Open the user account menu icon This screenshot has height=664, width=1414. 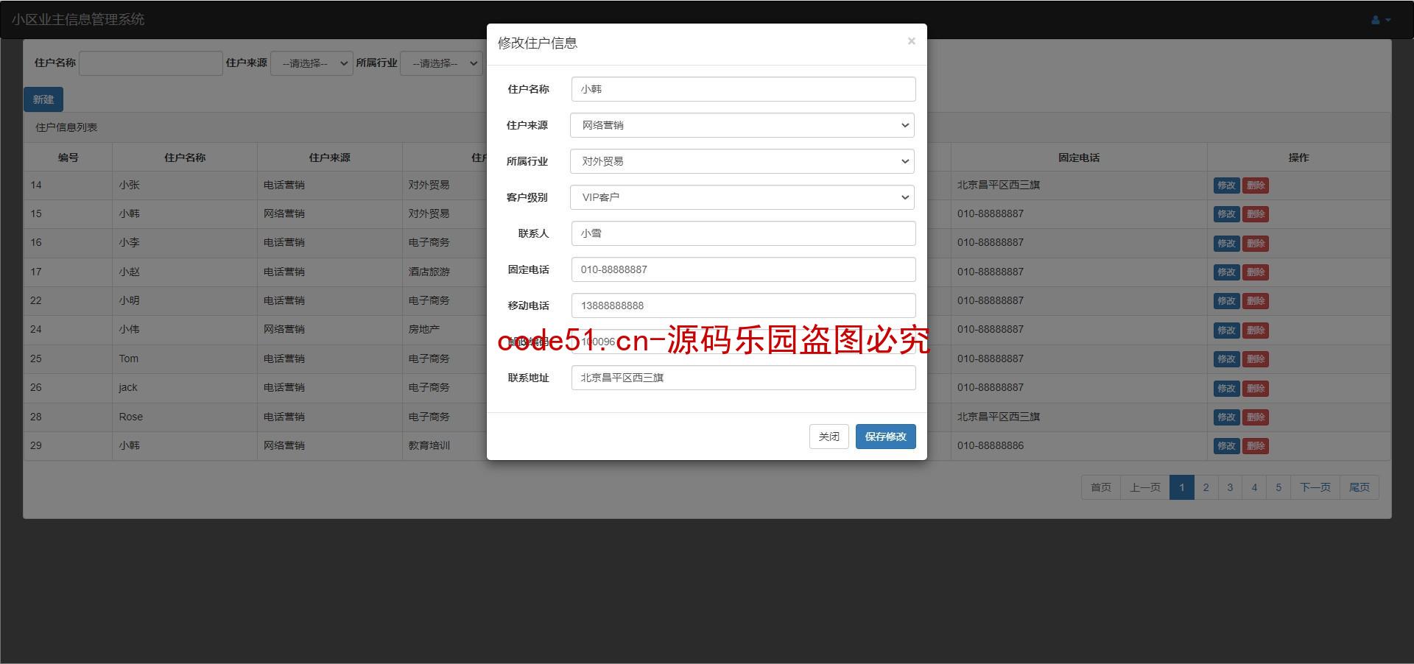point(1380,20)
